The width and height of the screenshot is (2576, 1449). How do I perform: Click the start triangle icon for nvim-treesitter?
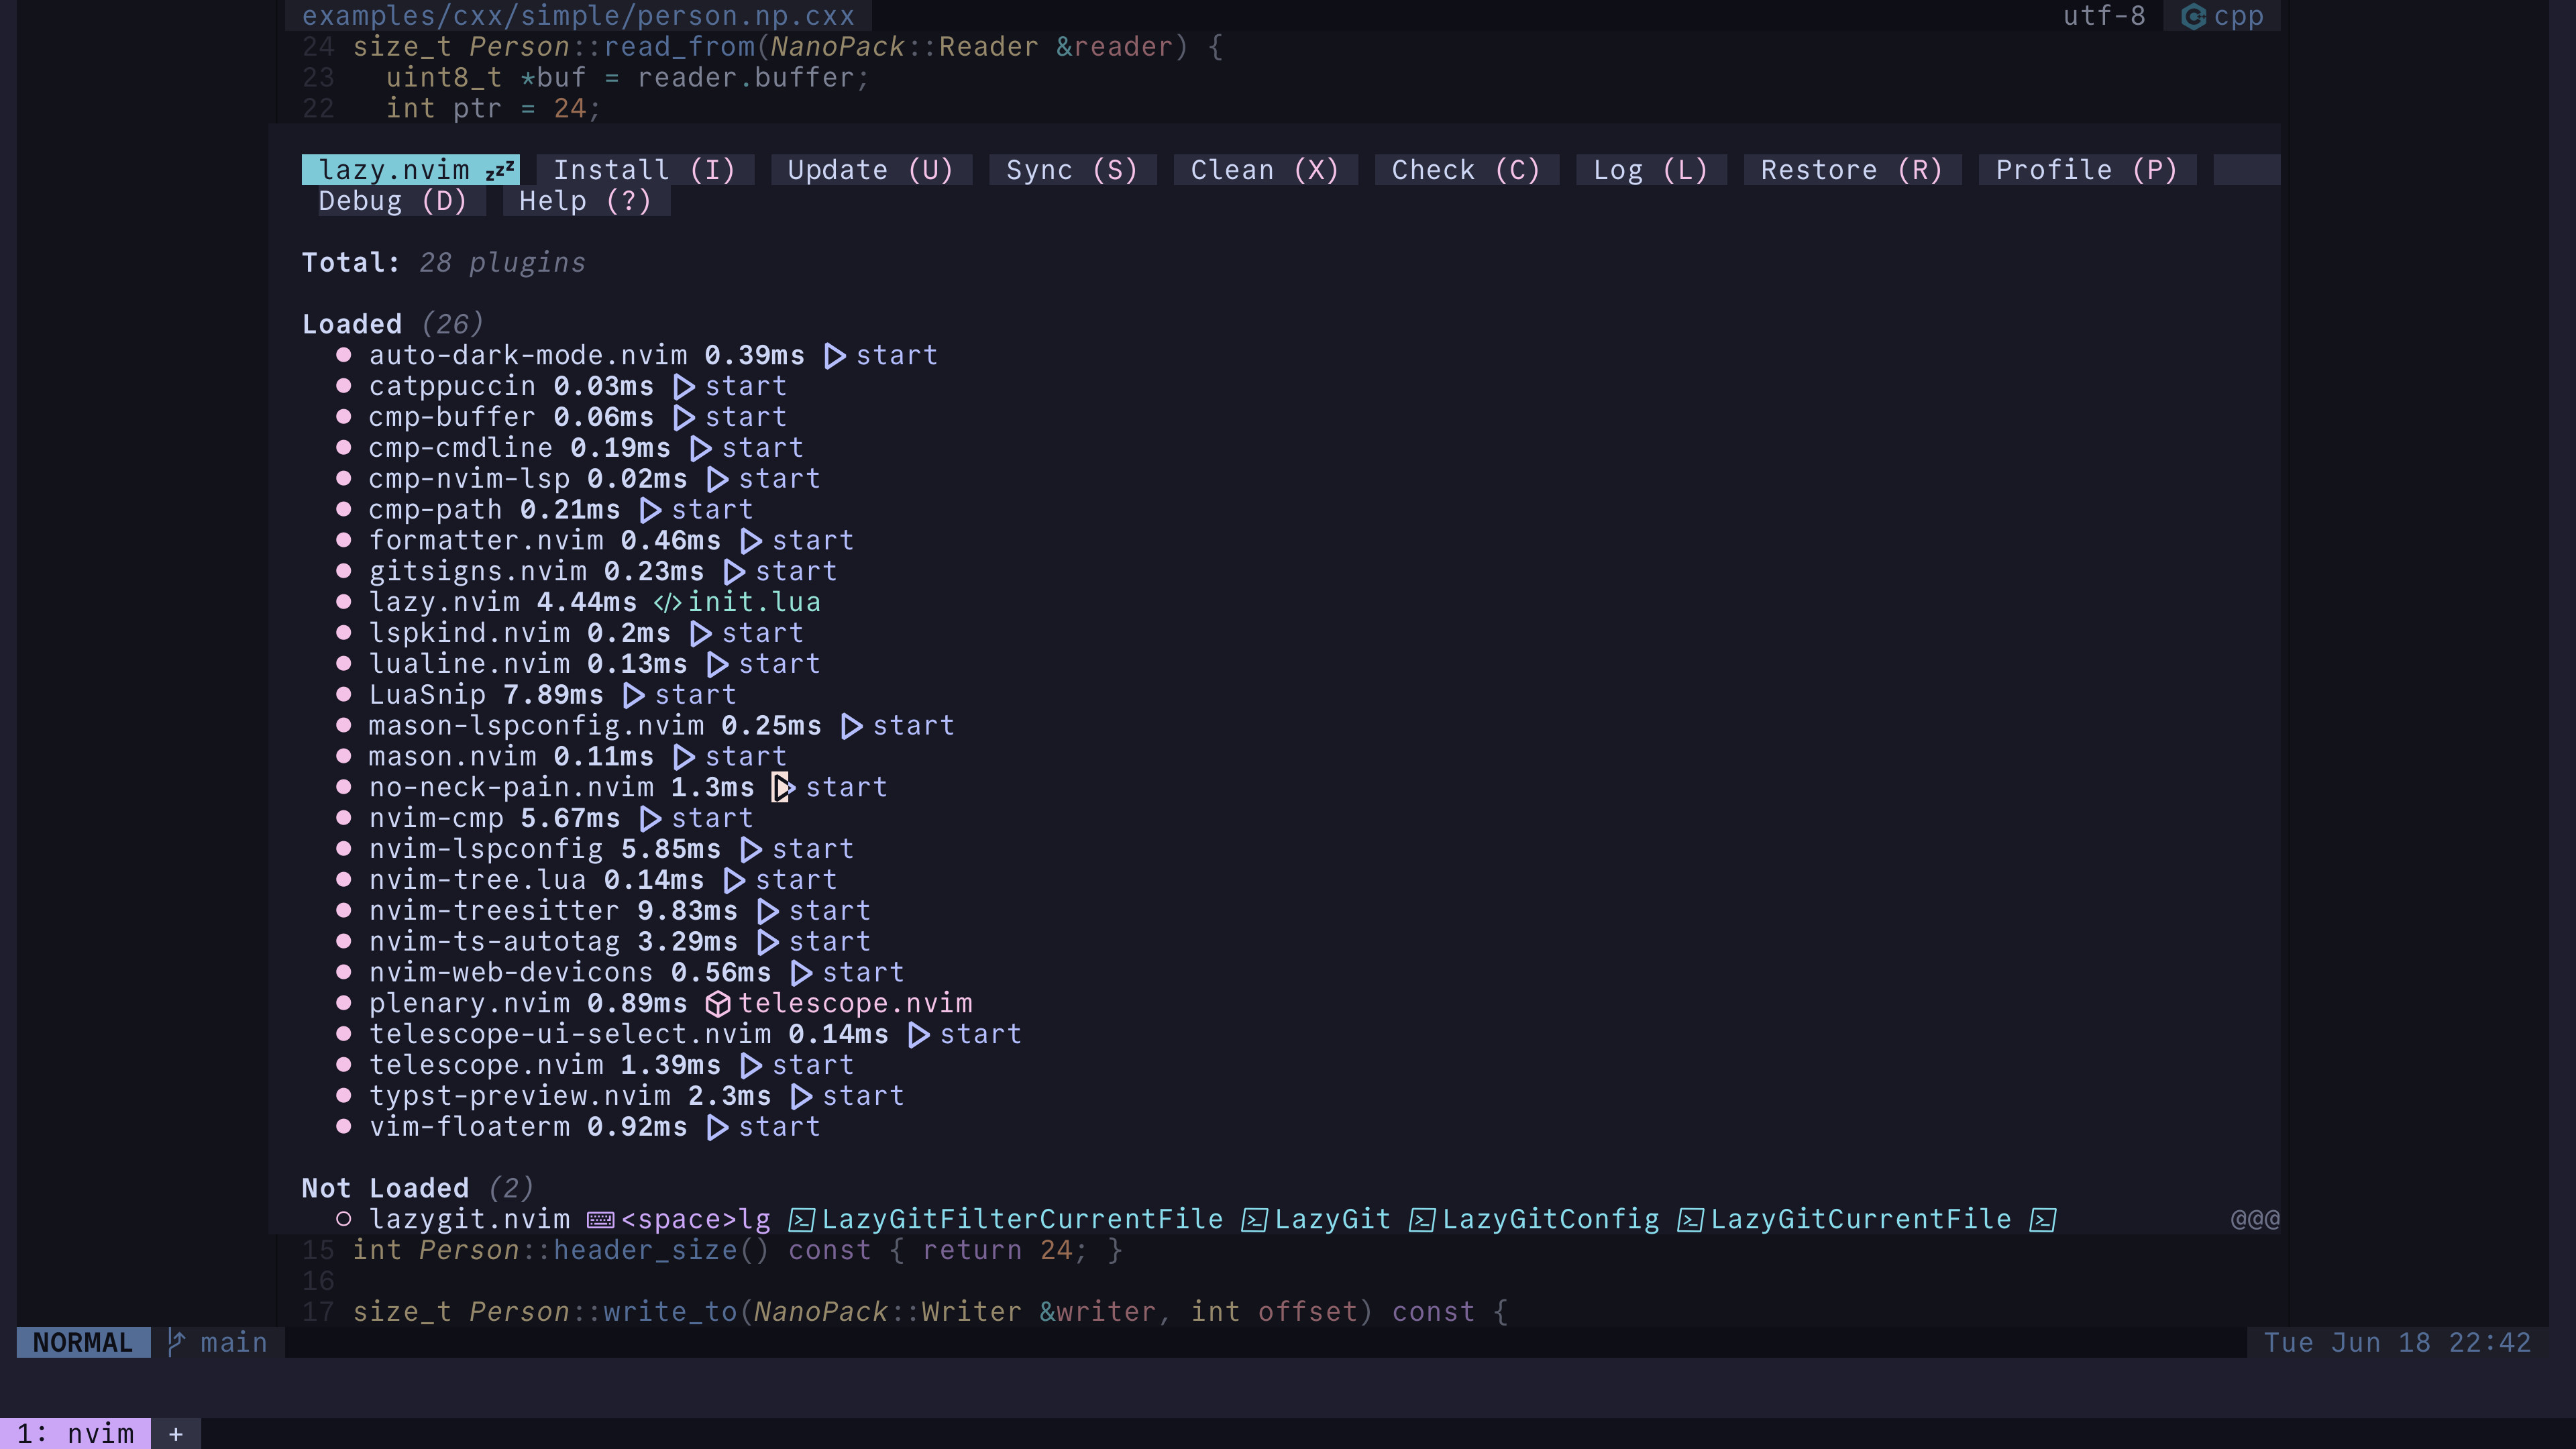[x=768, y=911]
